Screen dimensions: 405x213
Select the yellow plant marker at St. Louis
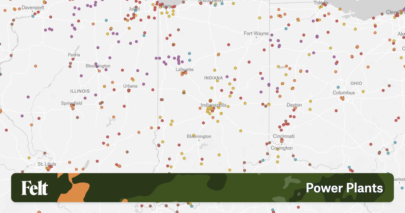pos(47,168)
